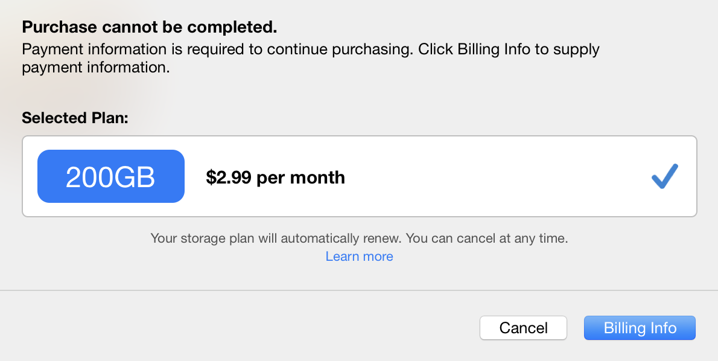Image resolution: width=718 pixels, height=361 pixels.
Task: Click the $2.99 per month price
Action: (x=275, y=177)
